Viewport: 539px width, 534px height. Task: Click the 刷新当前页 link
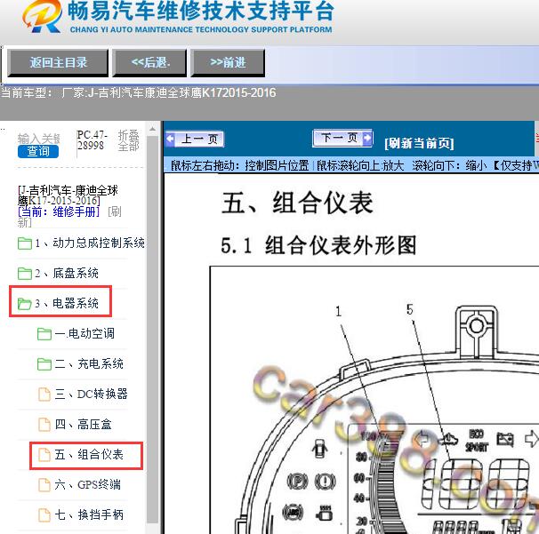(419, 143)
